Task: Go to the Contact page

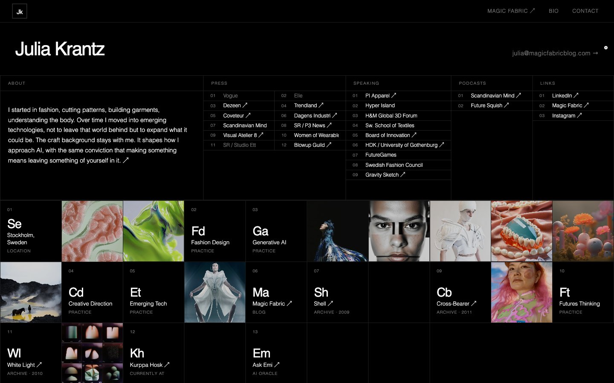Action: click(585, 11)
